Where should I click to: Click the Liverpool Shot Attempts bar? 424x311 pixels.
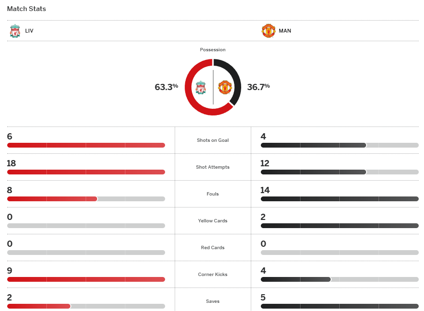click(86, 172)
